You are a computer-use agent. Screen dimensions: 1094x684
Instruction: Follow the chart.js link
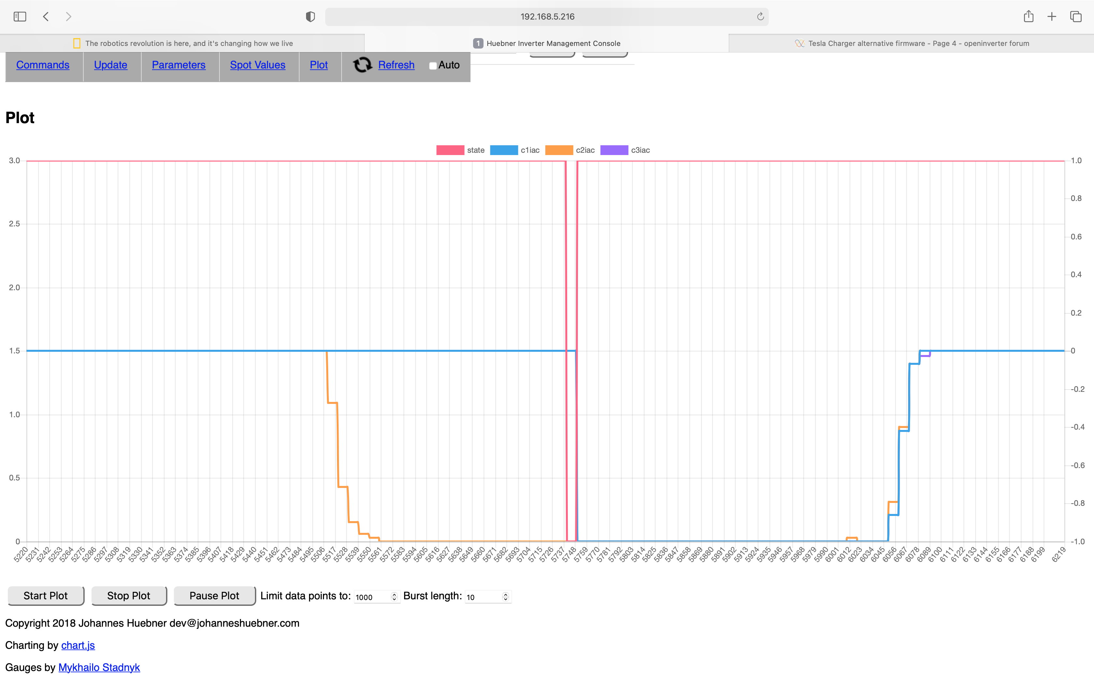tap(78, 645)
